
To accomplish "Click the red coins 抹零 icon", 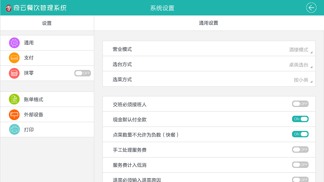I will pyautogui.click(x=14, y=73).
